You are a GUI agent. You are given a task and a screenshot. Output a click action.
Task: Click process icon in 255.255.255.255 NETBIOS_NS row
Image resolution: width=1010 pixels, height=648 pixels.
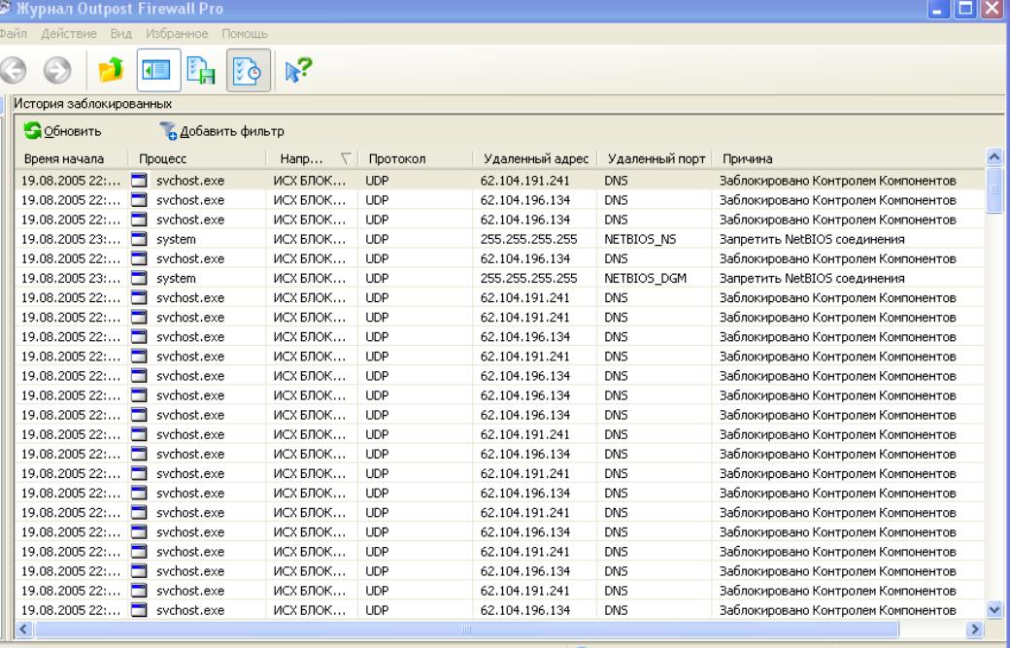pos(139,239)
